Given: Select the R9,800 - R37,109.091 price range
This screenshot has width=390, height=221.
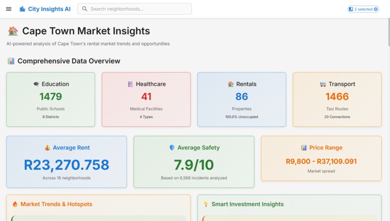Looking at the screenshot, I should [321, 162].
